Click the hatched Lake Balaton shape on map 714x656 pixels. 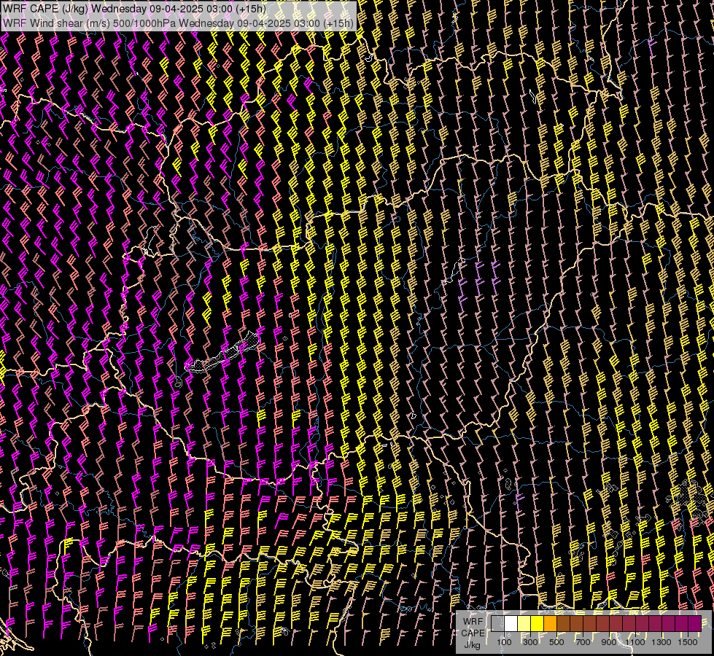(222, 354)
